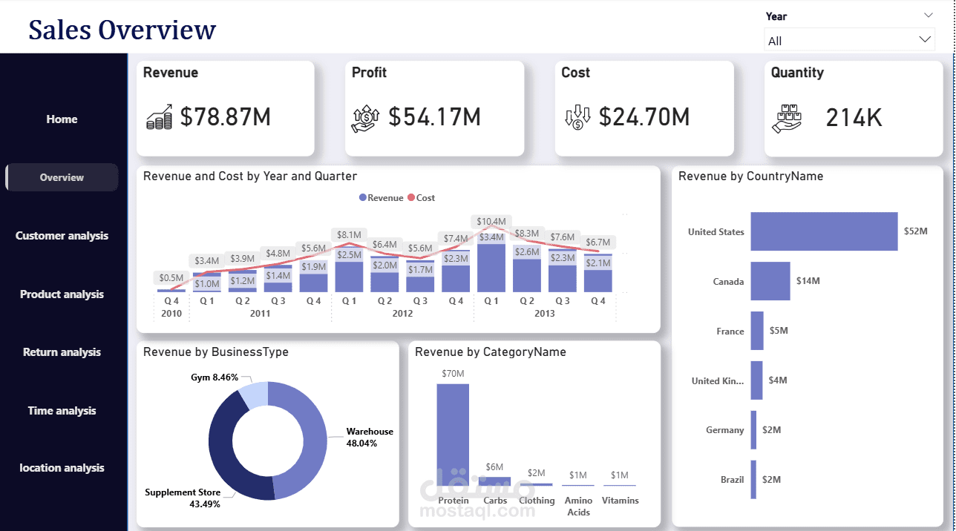Go to the Home page
This screenshot has width=956, height=531.
[62, 119]
